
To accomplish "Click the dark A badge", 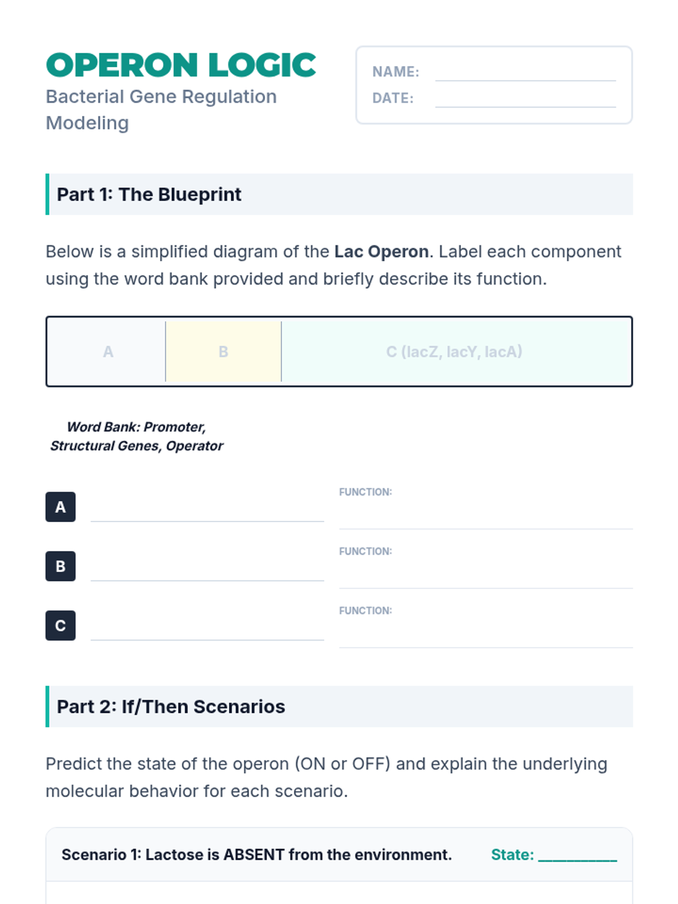I will coord(60,507).
